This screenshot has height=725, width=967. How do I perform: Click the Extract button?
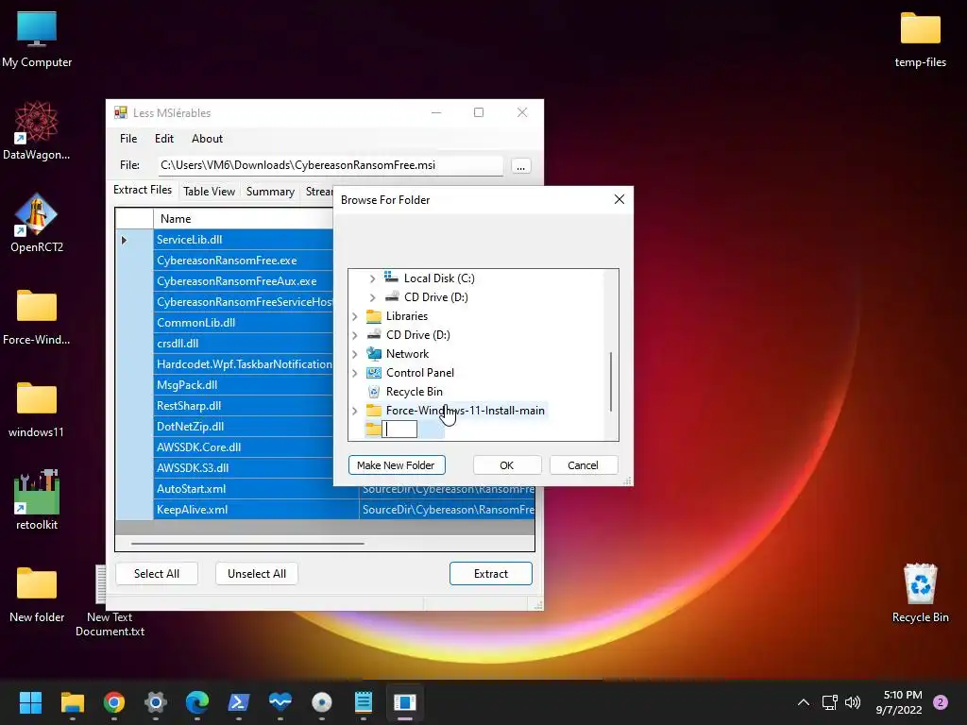pyautogui.click(x=491, y=574)
